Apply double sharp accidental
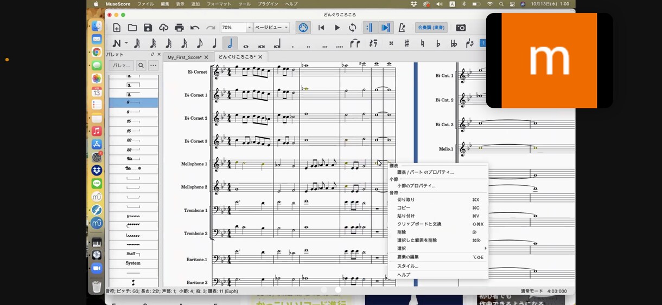Viewport: 662px width, 305px height. click(391, 43)
